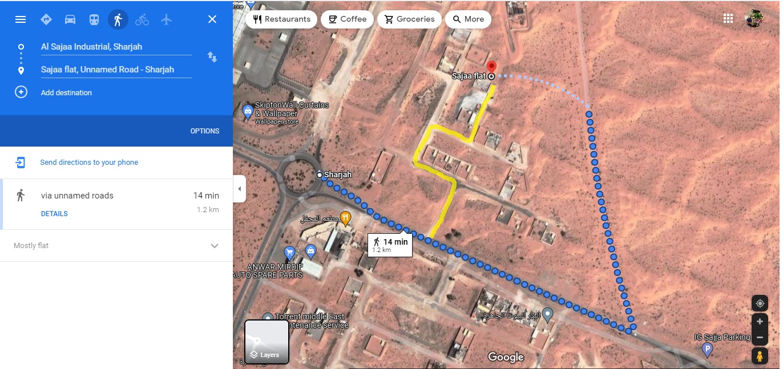Viewport: 783px width, 369px height.
Task: Open the hamburger main menu
Action: click(x=21, y=19)
